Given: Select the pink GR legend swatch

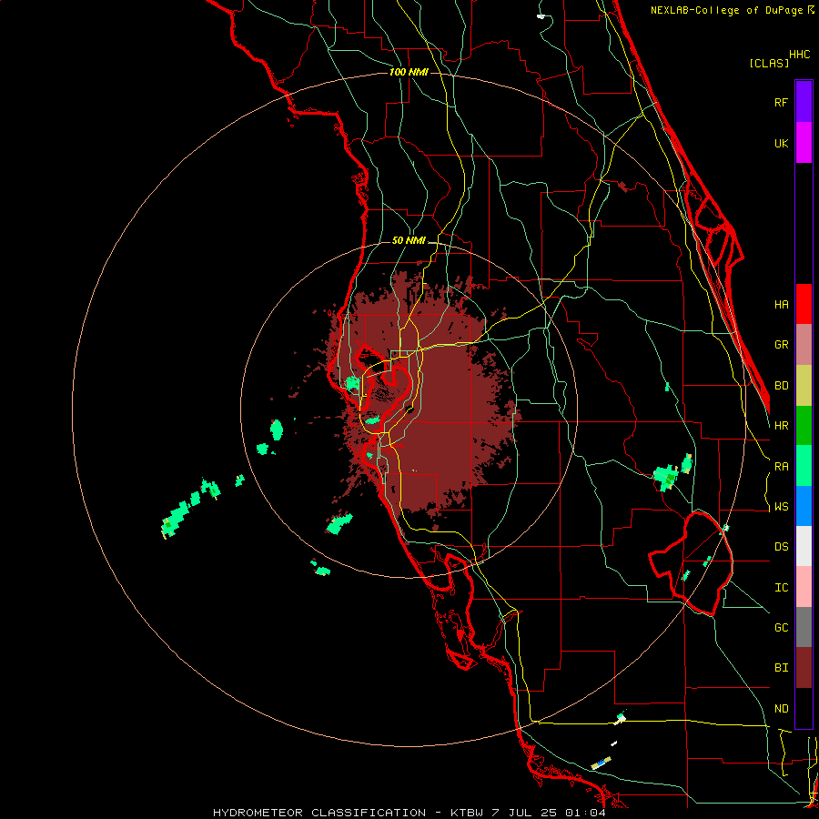Looking at the screenshot, I should pos(804,345).
